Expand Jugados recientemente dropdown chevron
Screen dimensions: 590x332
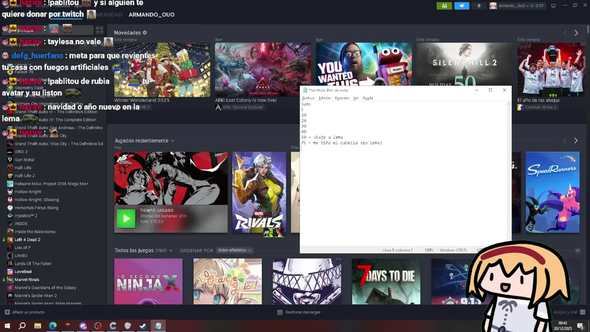173,141
